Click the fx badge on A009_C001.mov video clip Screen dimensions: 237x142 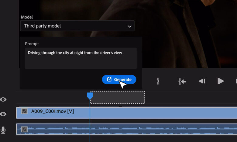click(24, 111)
